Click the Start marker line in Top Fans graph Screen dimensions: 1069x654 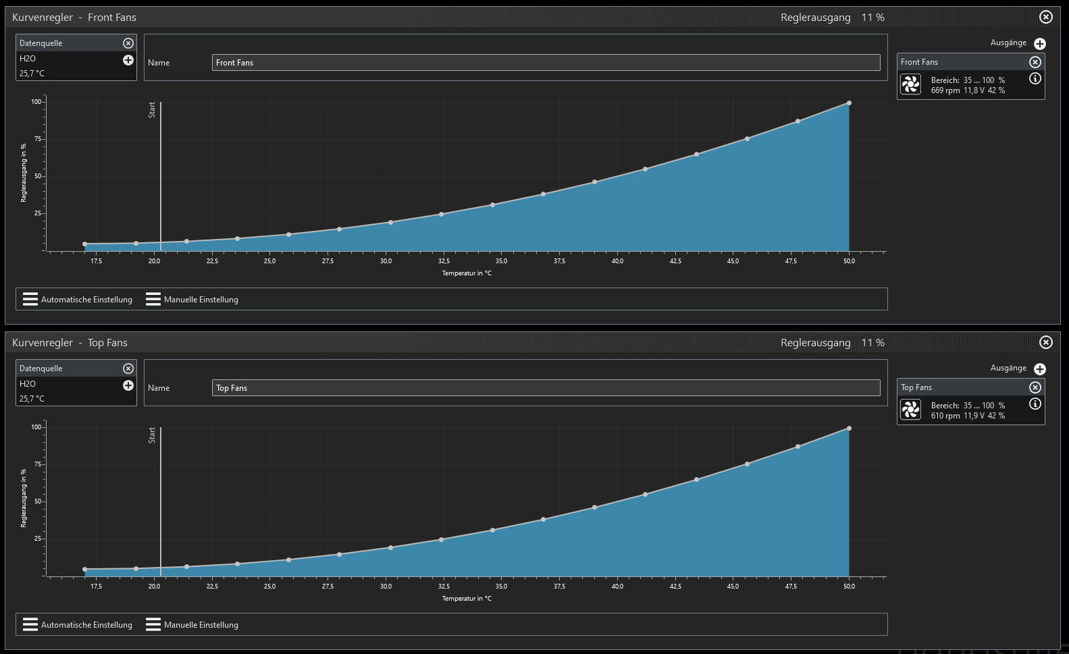(x=161, y=501)
